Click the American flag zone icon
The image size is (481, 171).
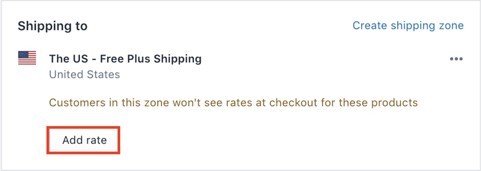point(27,58)
